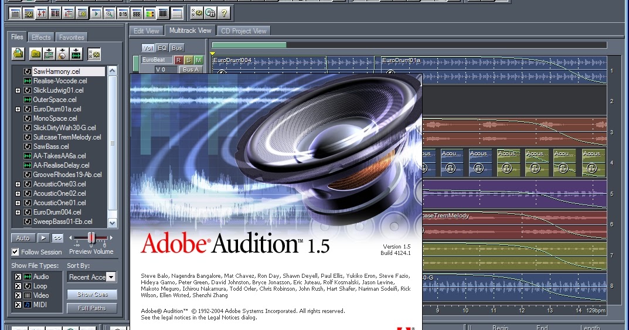629x330 pixels.
Task: Switch to the Effects tab
Action: tap(41, 38)
